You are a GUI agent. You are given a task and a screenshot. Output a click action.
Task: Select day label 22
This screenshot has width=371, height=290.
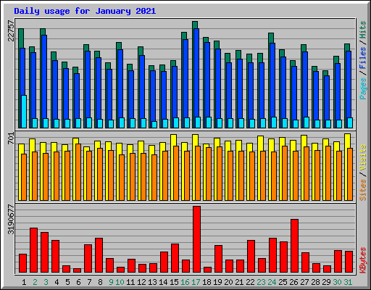coord(250,282)
